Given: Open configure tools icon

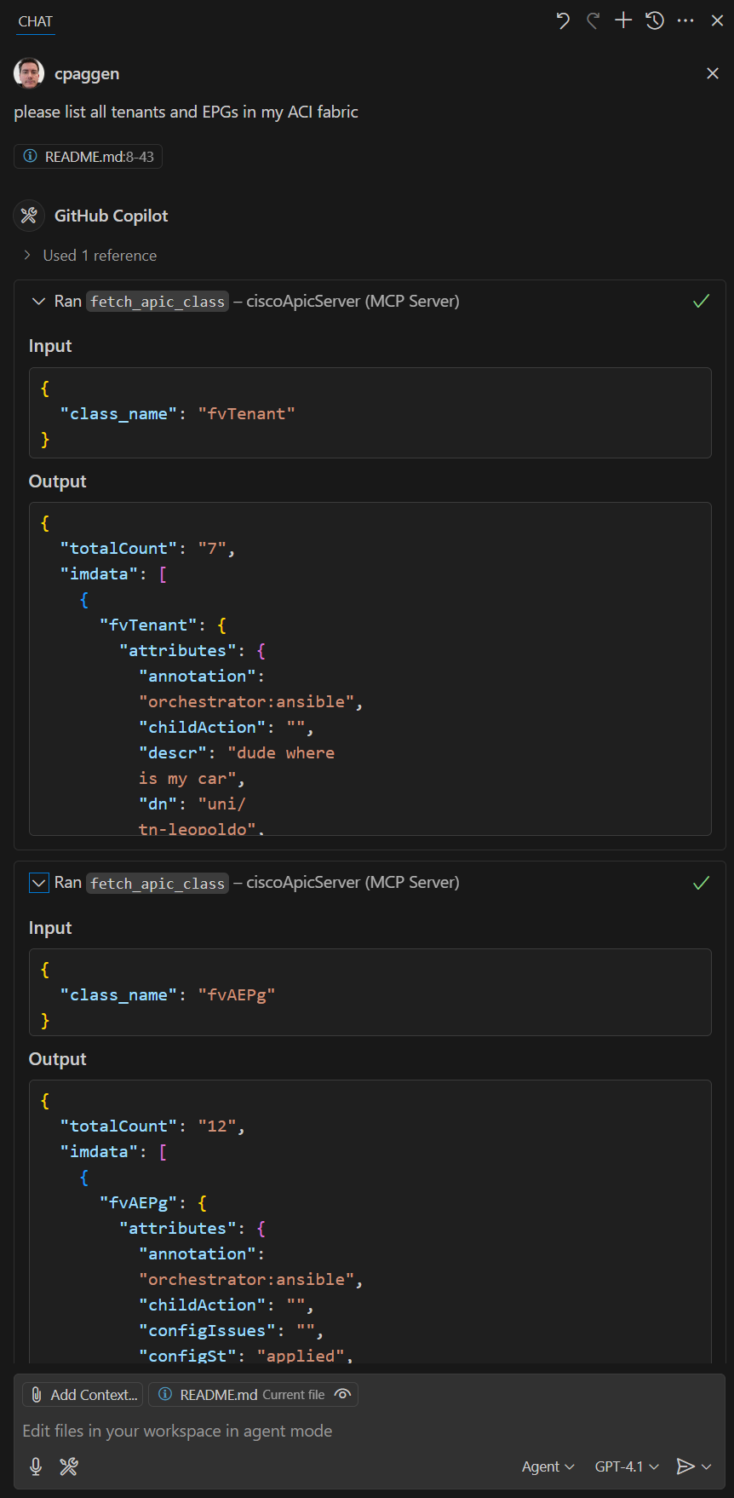Looking at the screenshot, I should click(69, 1466).
